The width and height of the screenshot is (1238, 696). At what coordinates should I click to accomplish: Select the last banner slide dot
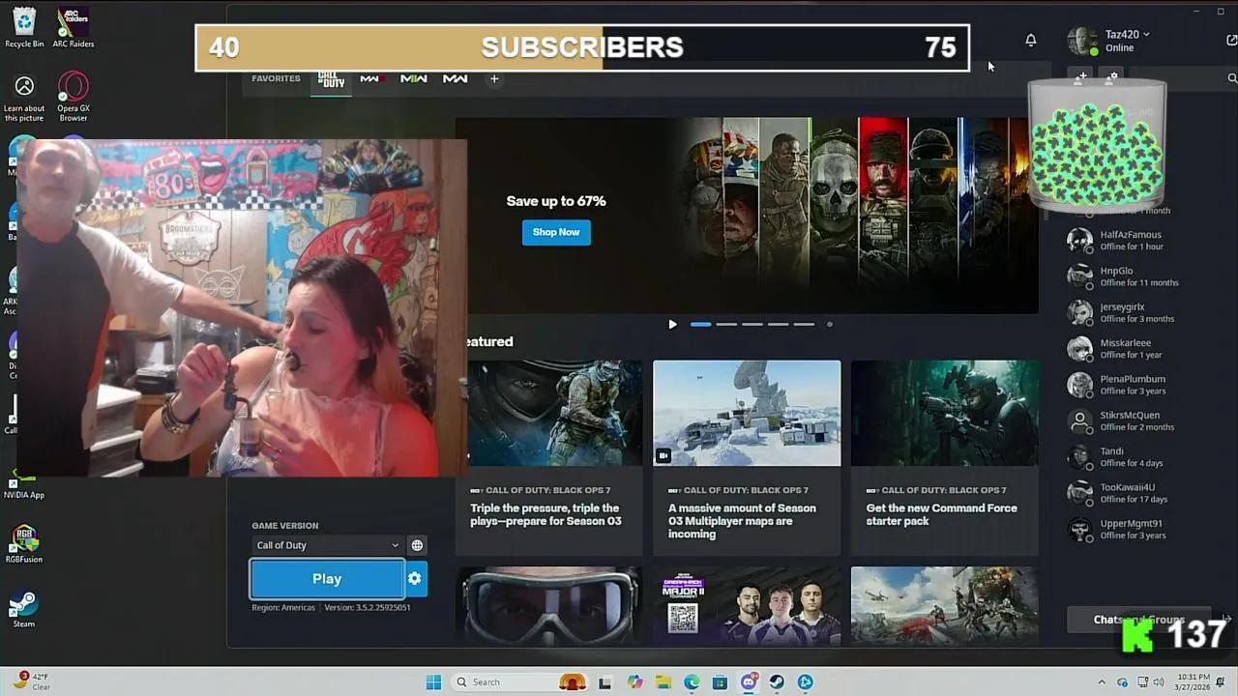pos(829,324)
